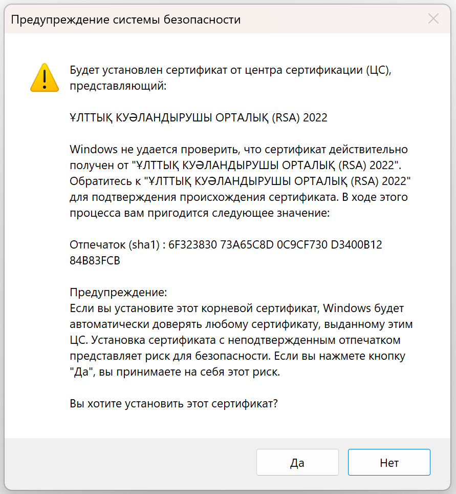Click the line для подтверждения происхождения сертификата
This screenshot has width=456, height=494.
(x=239, y=197)
